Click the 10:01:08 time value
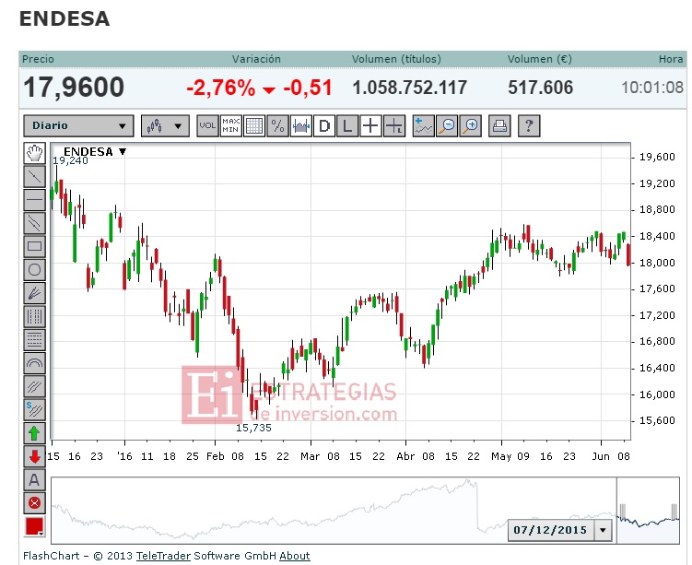Viewport: 692px width, 565px height. 652,88
